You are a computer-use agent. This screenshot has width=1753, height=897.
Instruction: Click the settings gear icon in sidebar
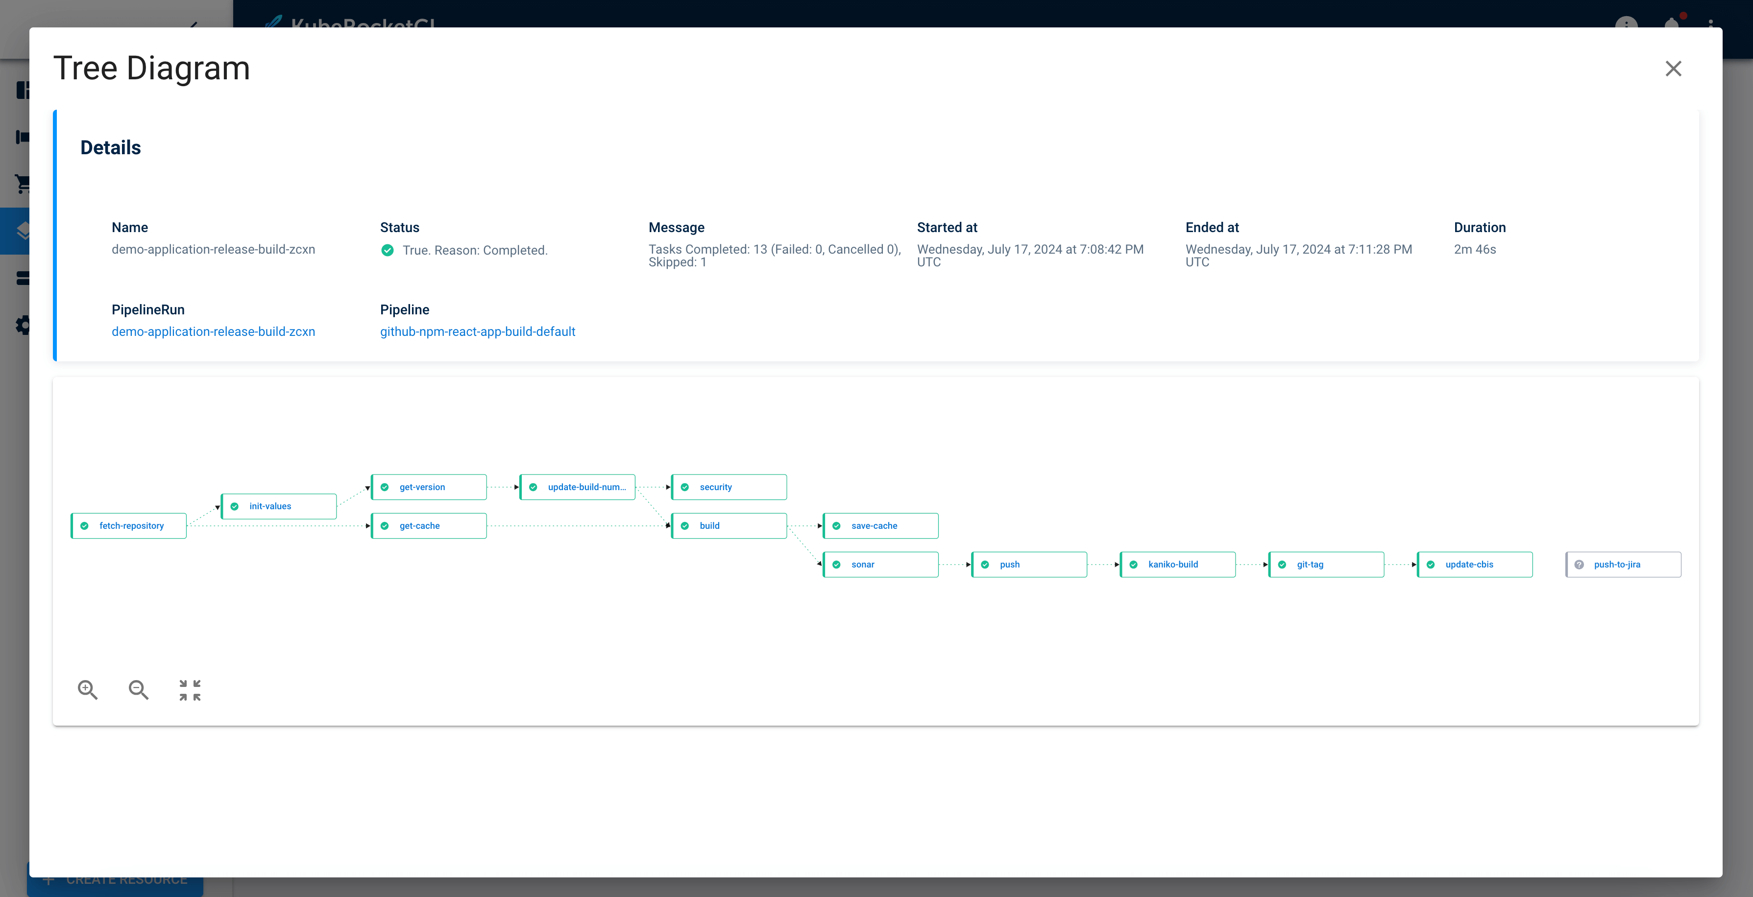23,325
